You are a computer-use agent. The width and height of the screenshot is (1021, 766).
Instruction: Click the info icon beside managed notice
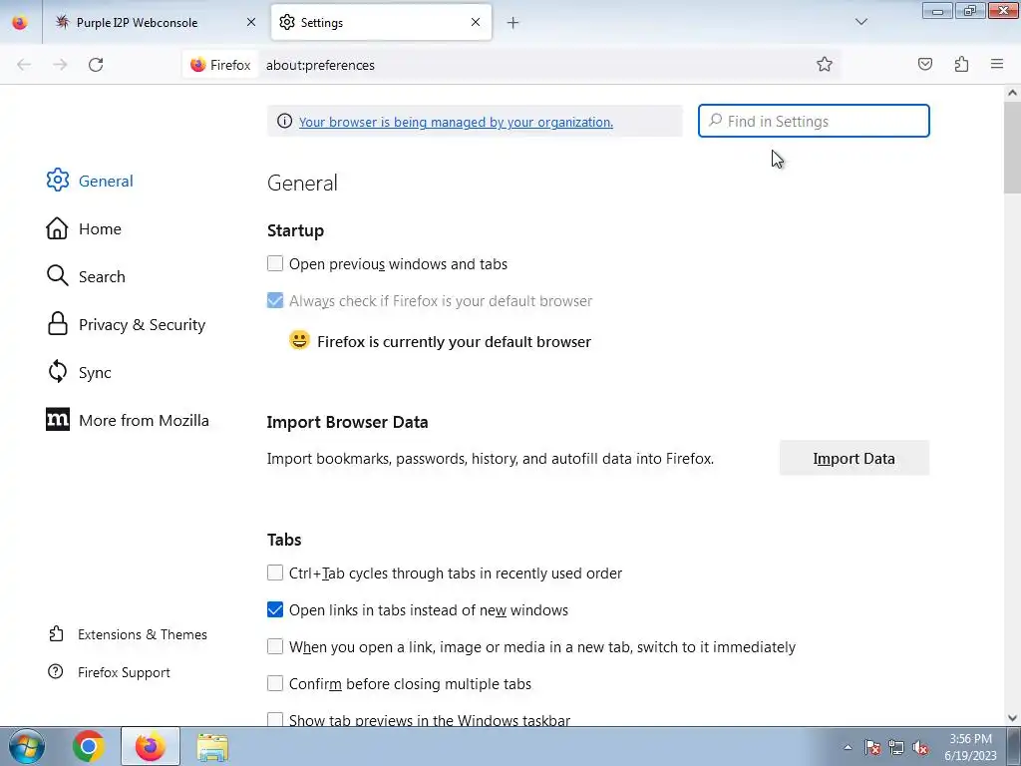click(284, 121)
